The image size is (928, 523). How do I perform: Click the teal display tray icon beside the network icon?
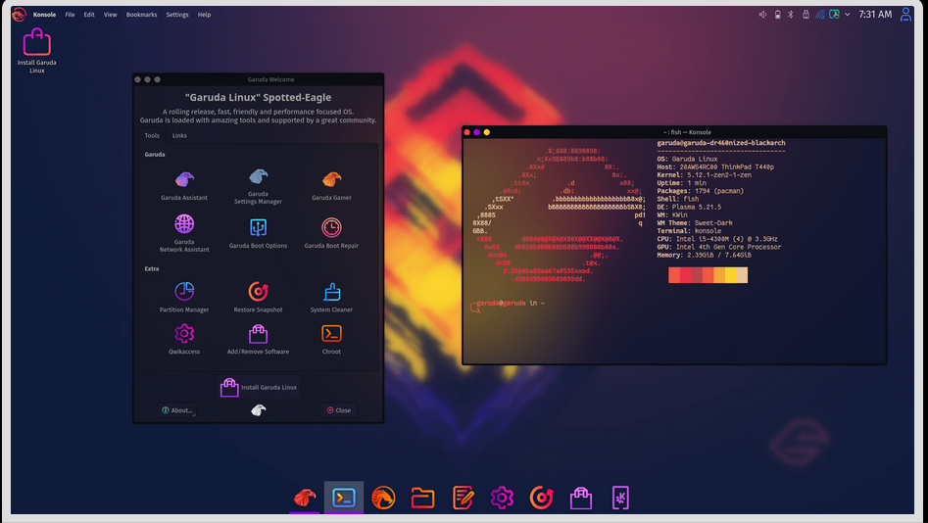coord(835,14)
